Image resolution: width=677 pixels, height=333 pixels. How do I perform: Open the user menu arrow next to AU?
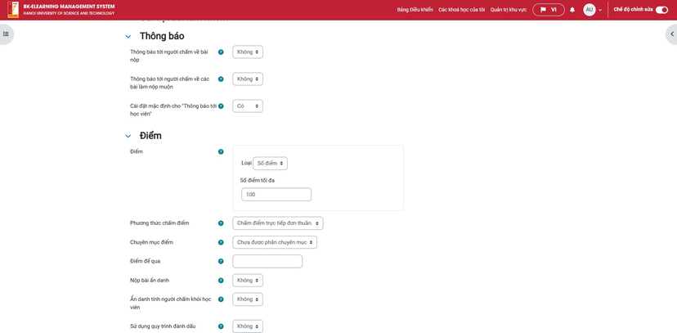(x=600, y=10)
